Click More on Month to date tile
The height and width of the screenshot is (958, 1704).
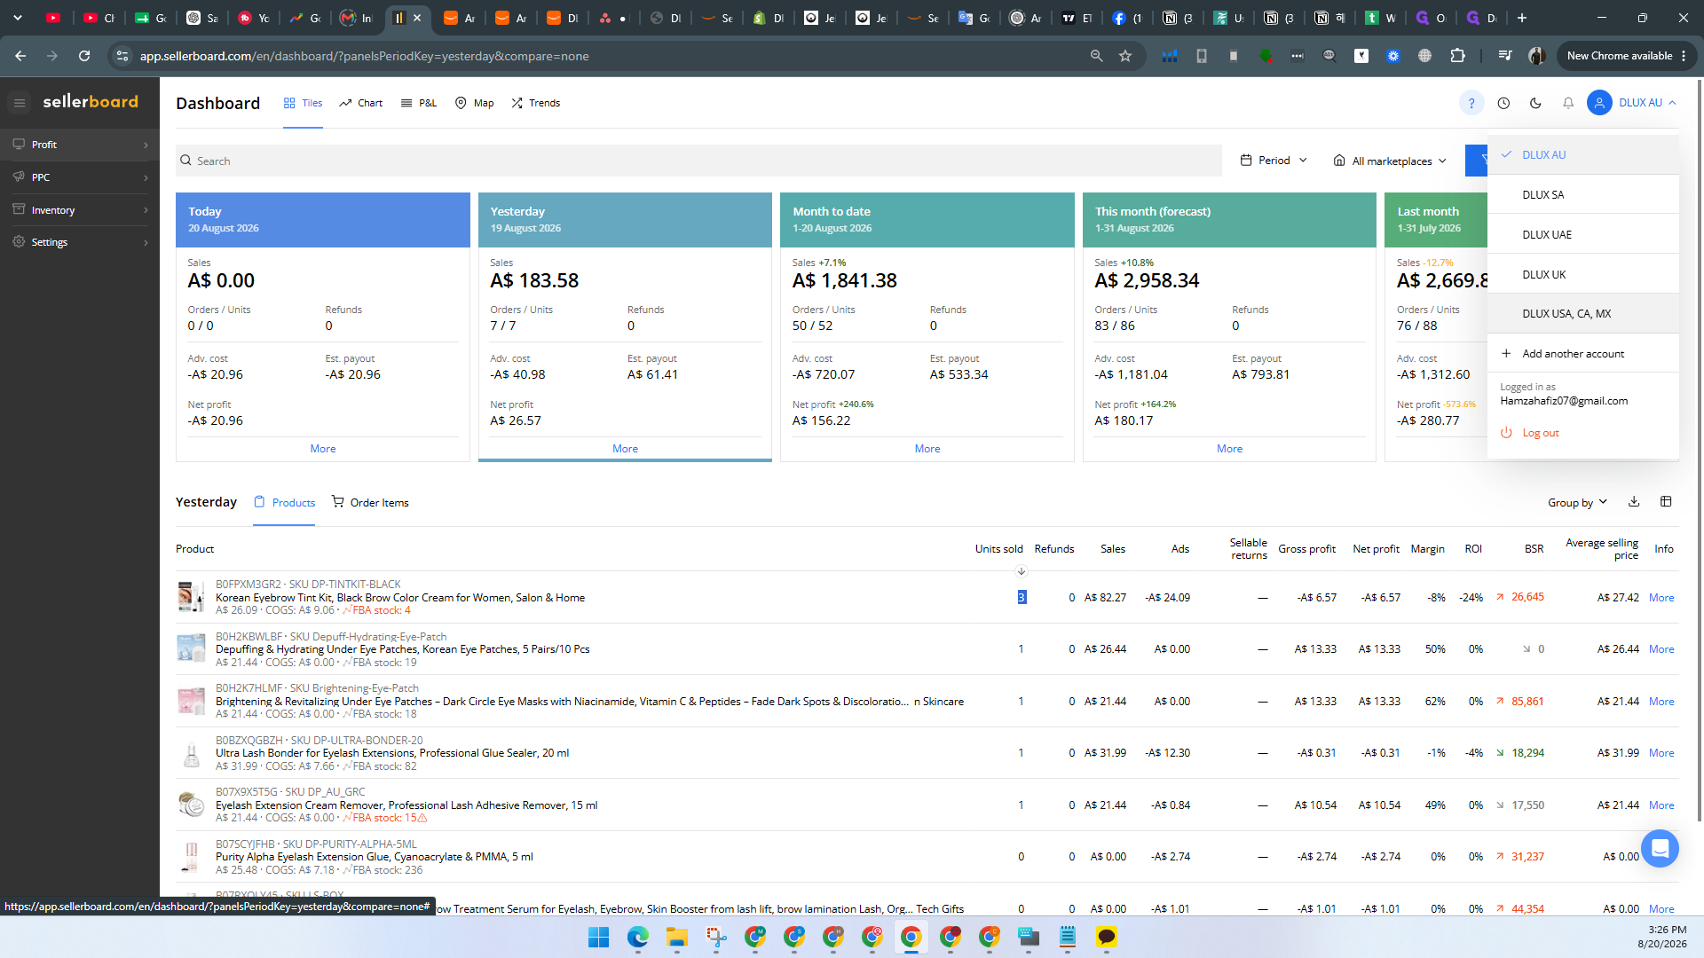(x=927, y=449)
